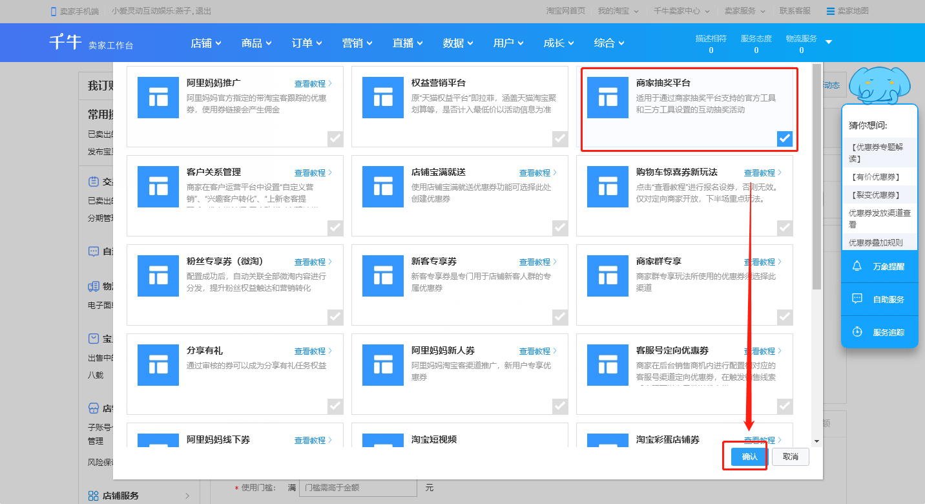Image resolution: width=925 pixels, height=504 pixels.
Task: Click the 阿里妈妈推广 card icon
Action: [x=158, y=98]
